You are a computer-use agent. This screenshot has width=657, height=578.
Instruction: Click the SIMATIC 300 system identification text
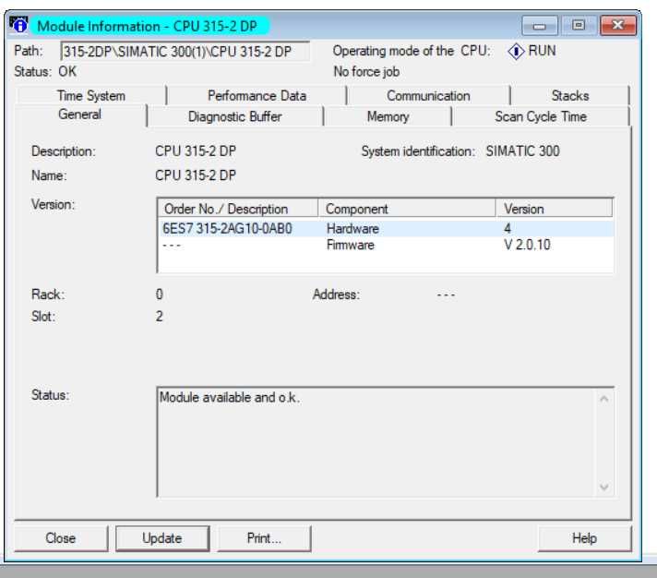[522, 151]
